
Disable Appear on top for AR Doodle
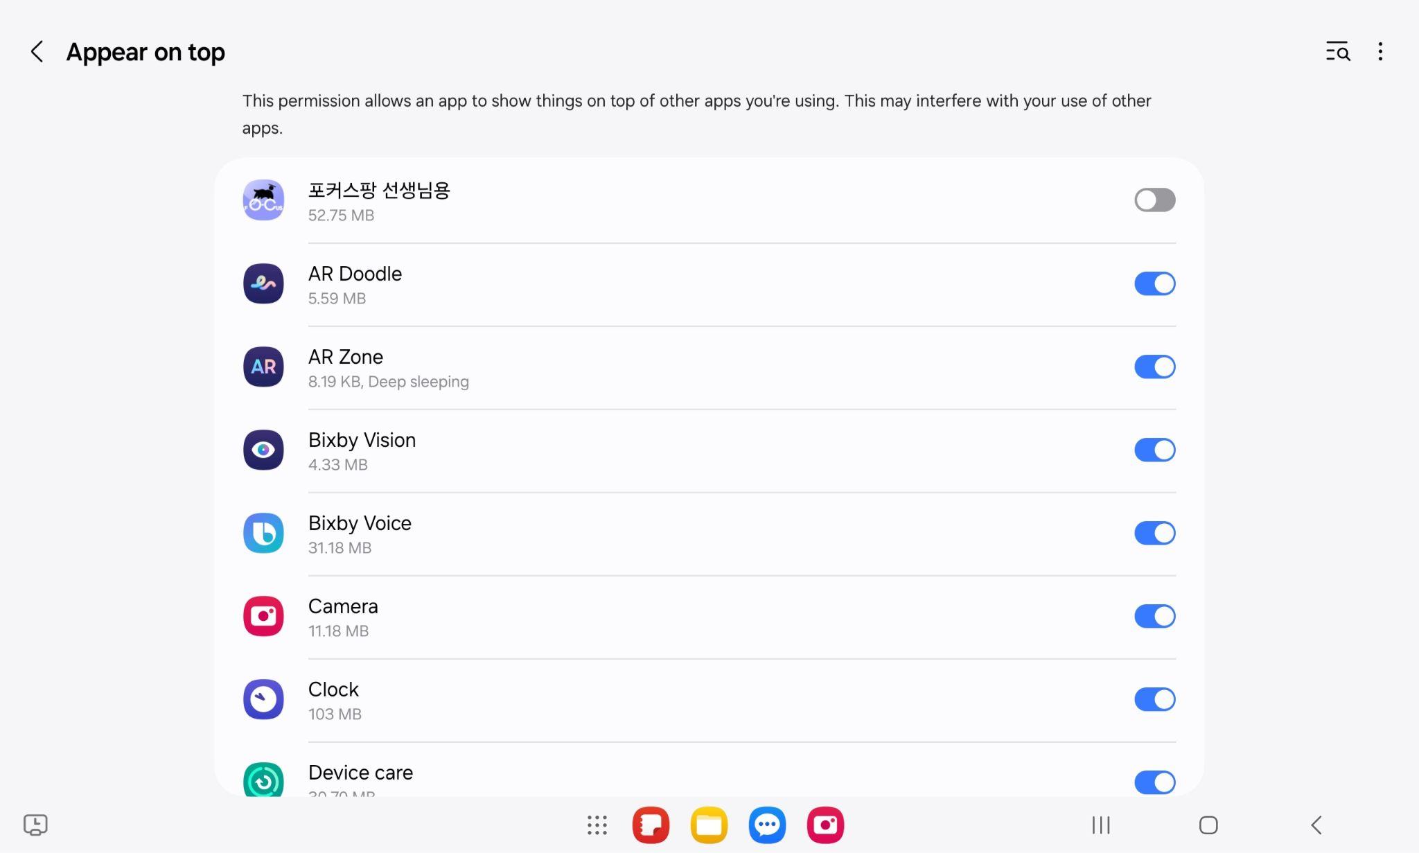pyautogui.click(x=1154, y=283)
